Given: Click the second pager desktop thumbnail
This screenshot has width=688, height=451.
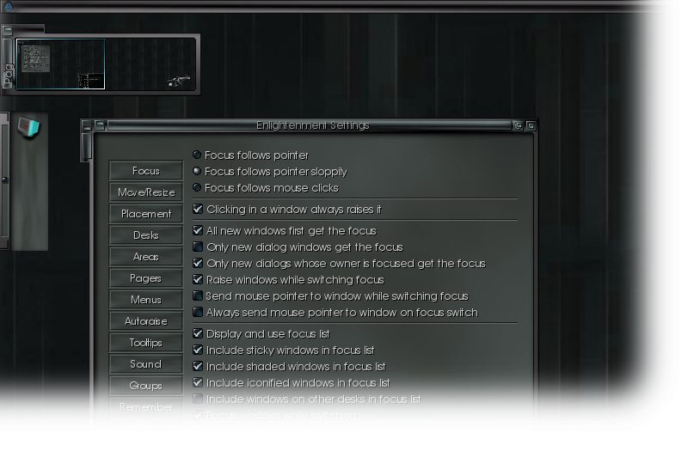Looking at the screenshot, I should coord(150,64).
